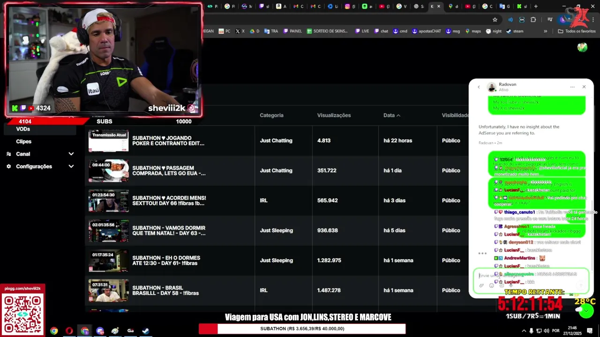Close the Radovan chat widget
The width and height of the screenshot is (600, 337).
pos(584,87)
